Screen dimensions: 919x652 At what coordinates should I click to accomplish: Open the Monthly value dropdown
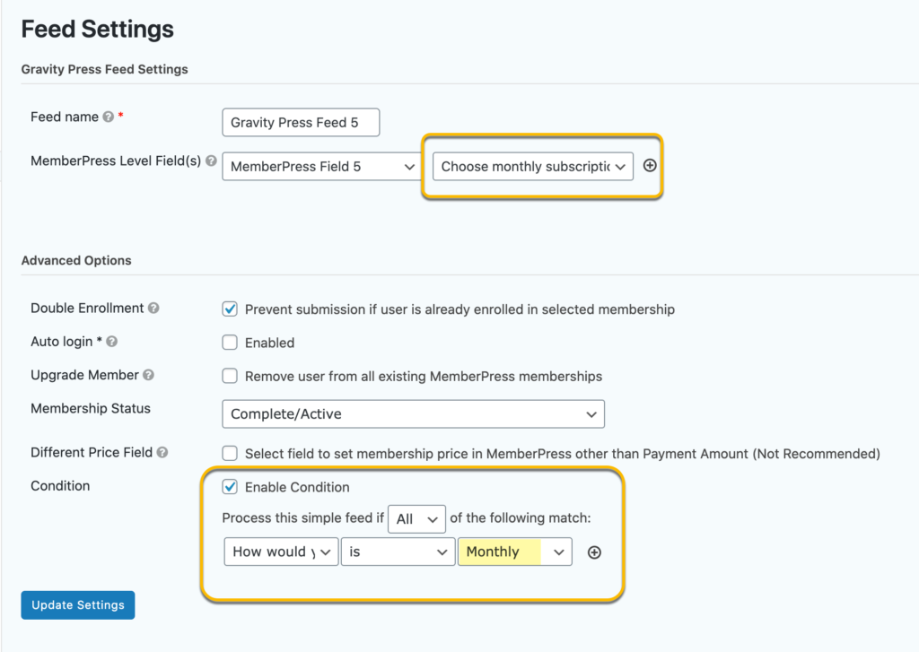pos(515,552)
